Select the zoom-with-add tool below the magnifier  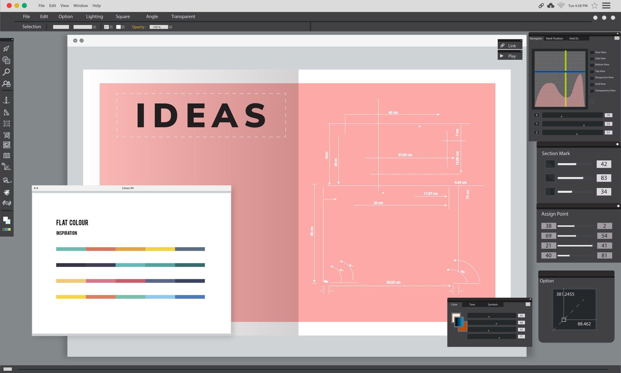[6, 82]
